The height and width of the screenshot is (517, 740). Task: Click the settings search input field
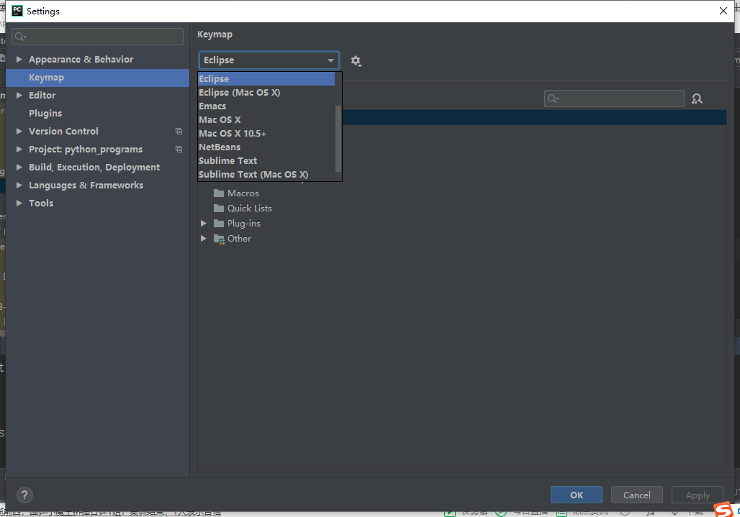pyautogui.click(x=98, y=37)
